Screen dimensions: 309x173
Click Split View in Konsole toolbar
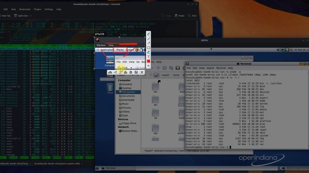(21, 16)
